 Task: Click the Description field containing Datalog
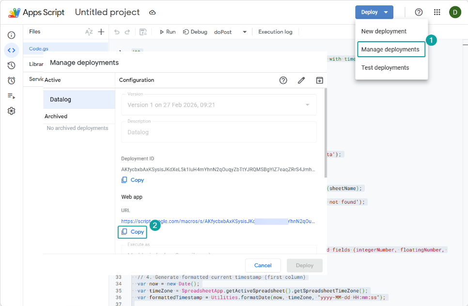point(218,132)
